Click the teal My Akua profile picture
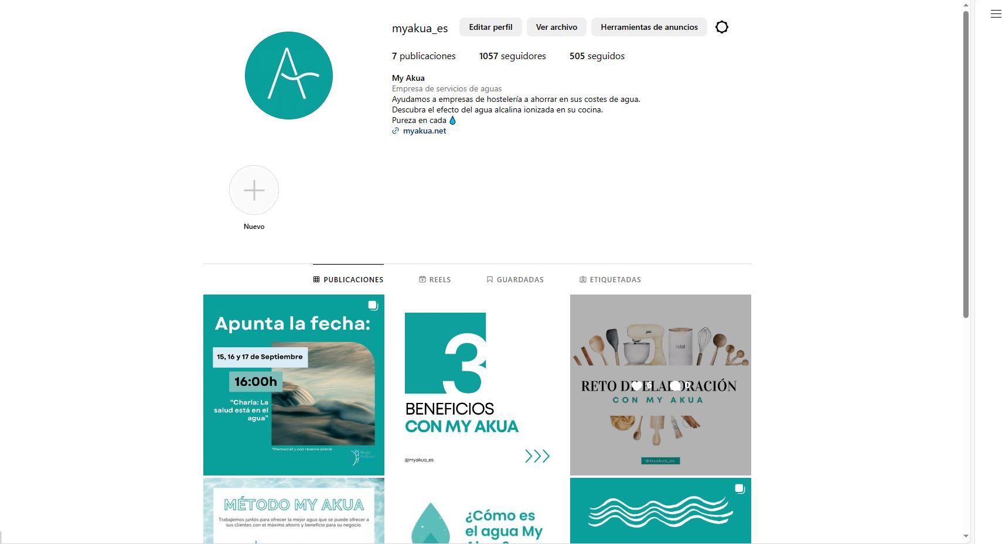1002x544 pixels. click(289, 76)
